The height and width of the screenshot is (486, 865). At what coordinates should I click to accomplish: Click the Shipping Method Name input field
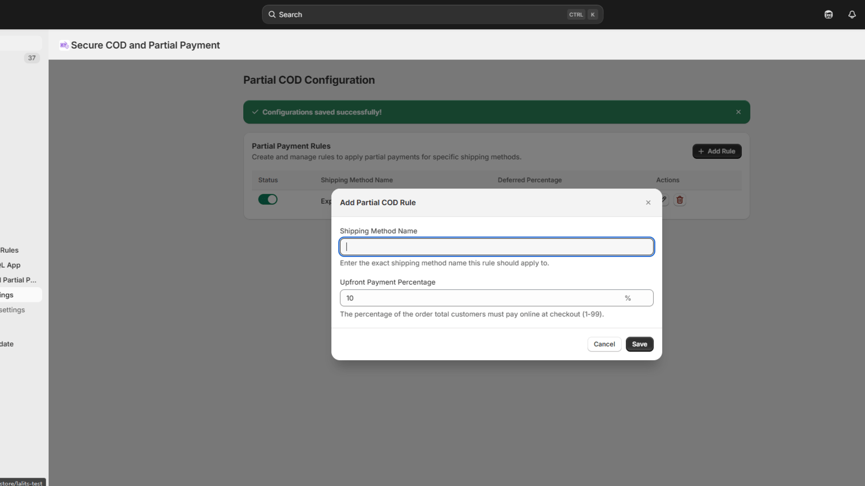[496, 246]
